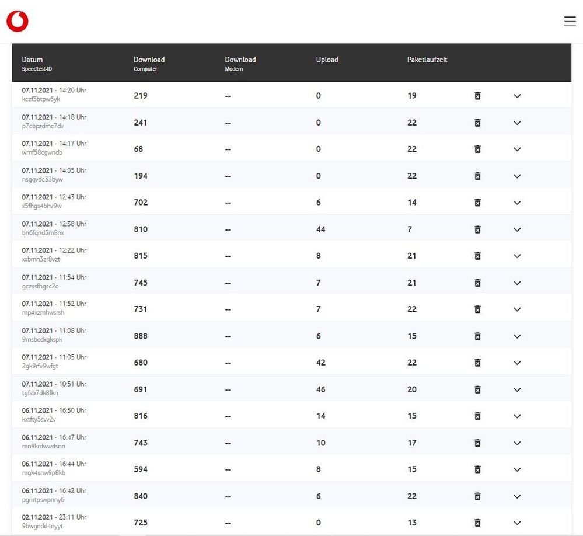Select download value 702
The image size is (583, 536).
141,203
